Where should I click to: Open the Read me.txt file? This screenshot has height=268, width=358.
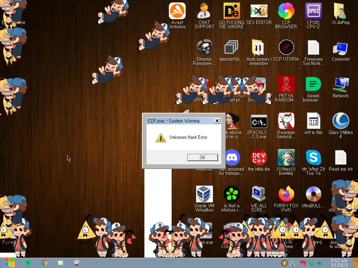point(341,161)
